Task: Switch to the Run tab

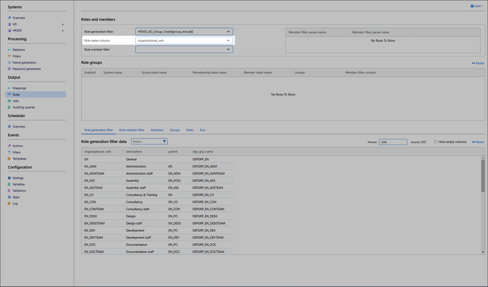Action: [x=202, y=130]
